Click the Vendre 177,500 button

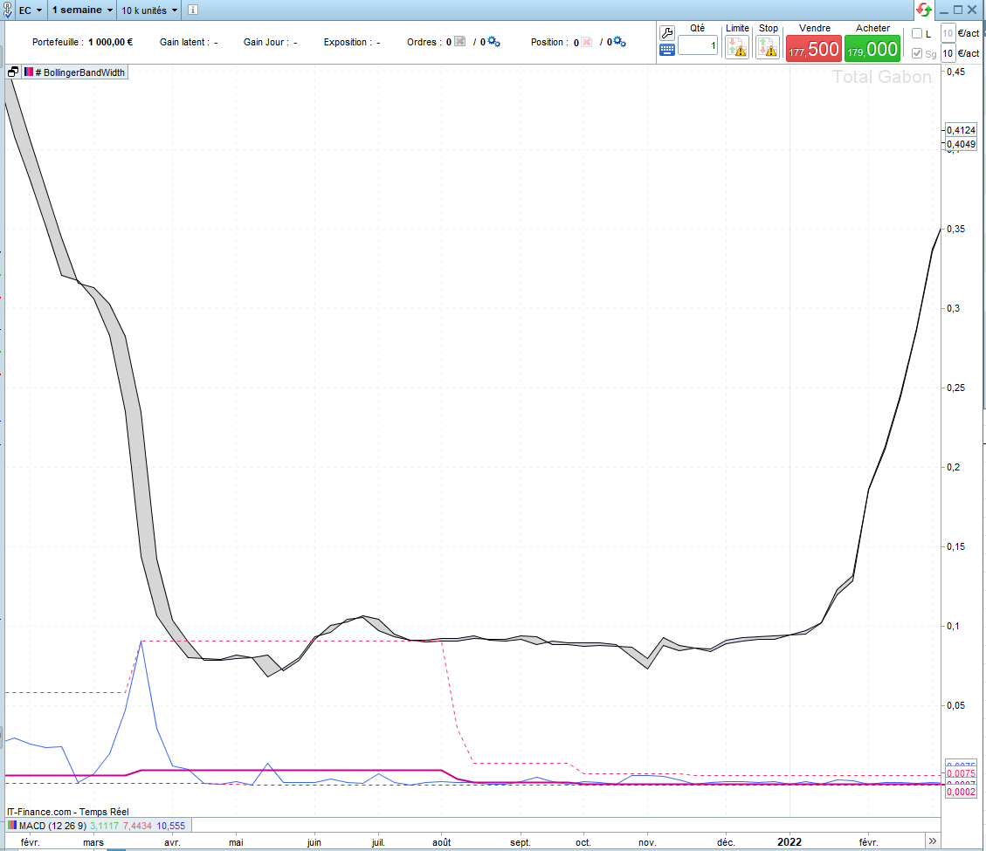coord(814,48)
